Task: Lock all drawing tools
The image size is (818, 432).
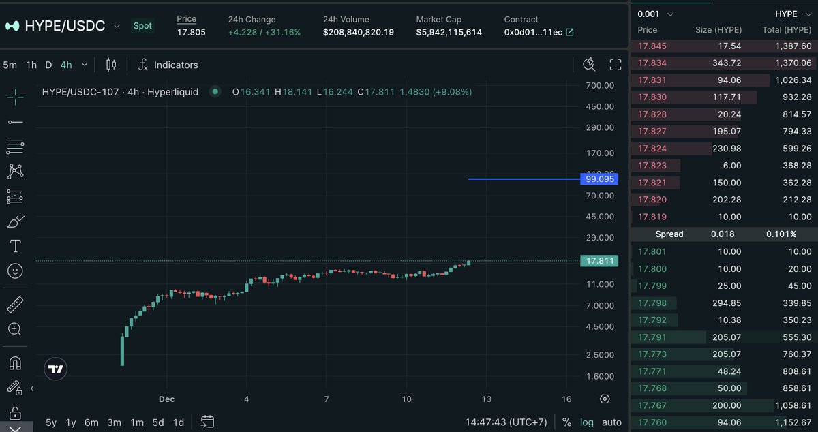Action: click(15, 413)
